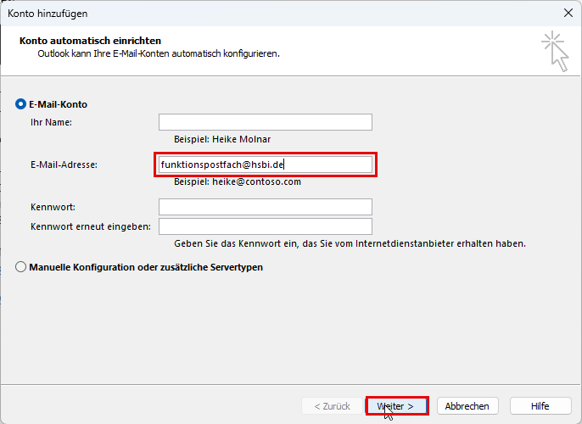Click the heading Konto automatisch einrichten
The width and height of the screenshot is (582, 424).
[90, 41]
